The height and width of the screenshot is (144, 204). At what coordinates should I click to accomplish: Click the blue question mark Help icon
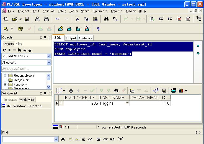pos(98,29)
